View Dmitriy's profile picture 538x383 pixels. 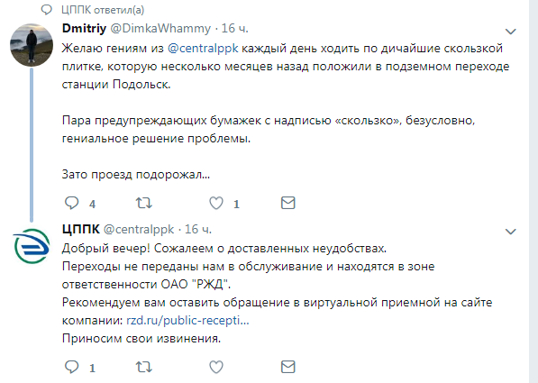coord(32,45)
